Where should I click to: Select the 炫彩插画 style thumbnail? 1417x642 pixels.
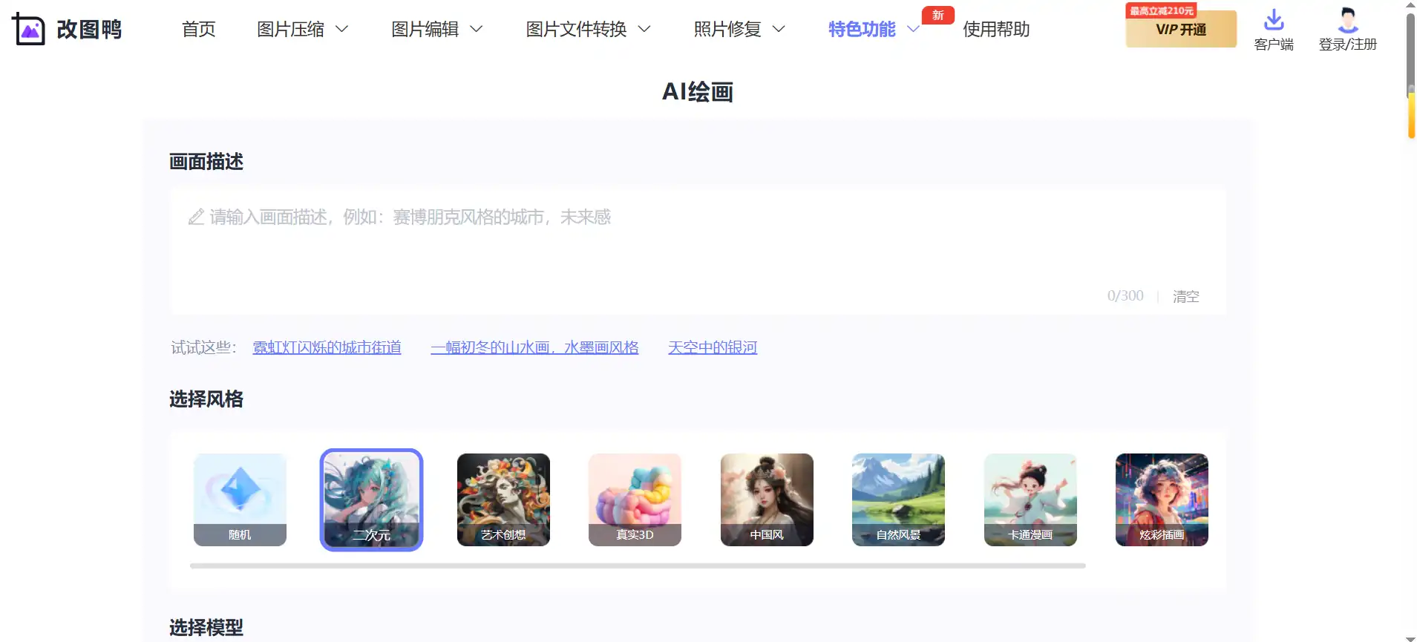point(1162,499)
